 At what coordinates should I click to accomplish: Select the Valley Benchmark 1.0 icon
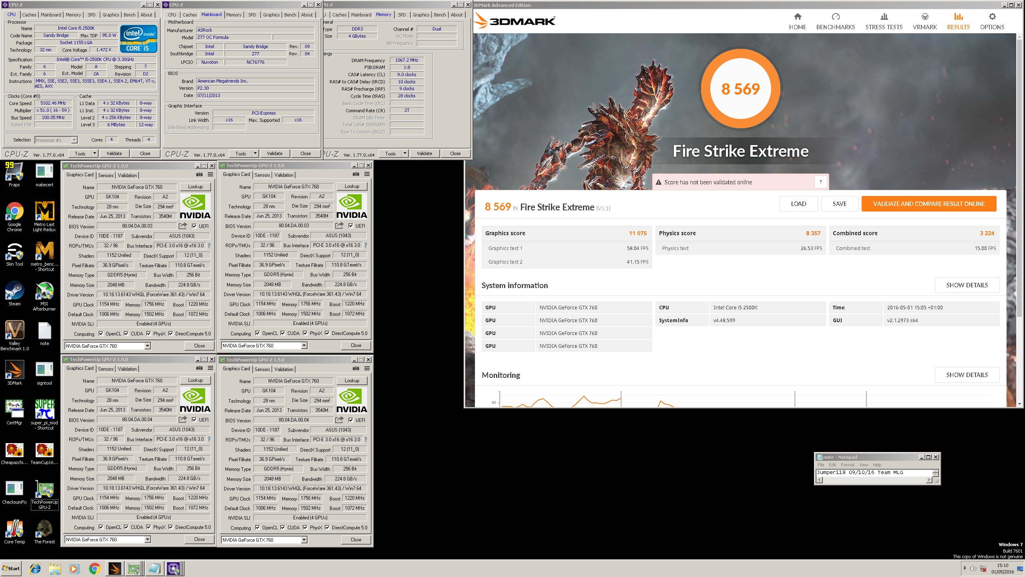click(14, 336)
